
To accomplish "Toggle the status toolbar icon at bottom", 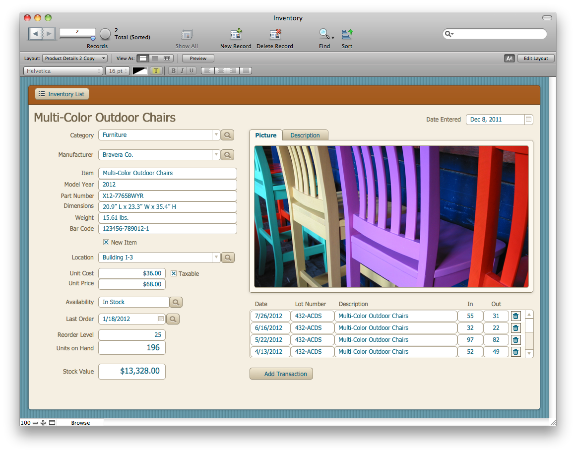I will tap(52, 423).
